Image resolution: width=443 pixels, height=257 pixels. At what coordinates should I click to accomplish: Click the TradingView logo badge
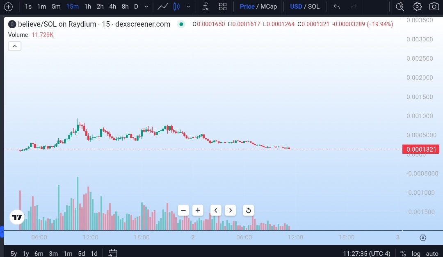tap(17, 217)
